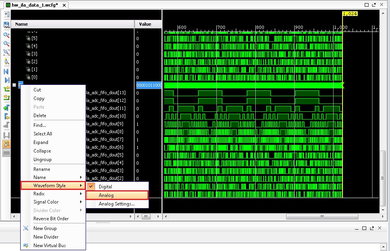This screenshot has width=390, height=251.
Task: Click the top toolbar arrow icon
Action: 7,14
